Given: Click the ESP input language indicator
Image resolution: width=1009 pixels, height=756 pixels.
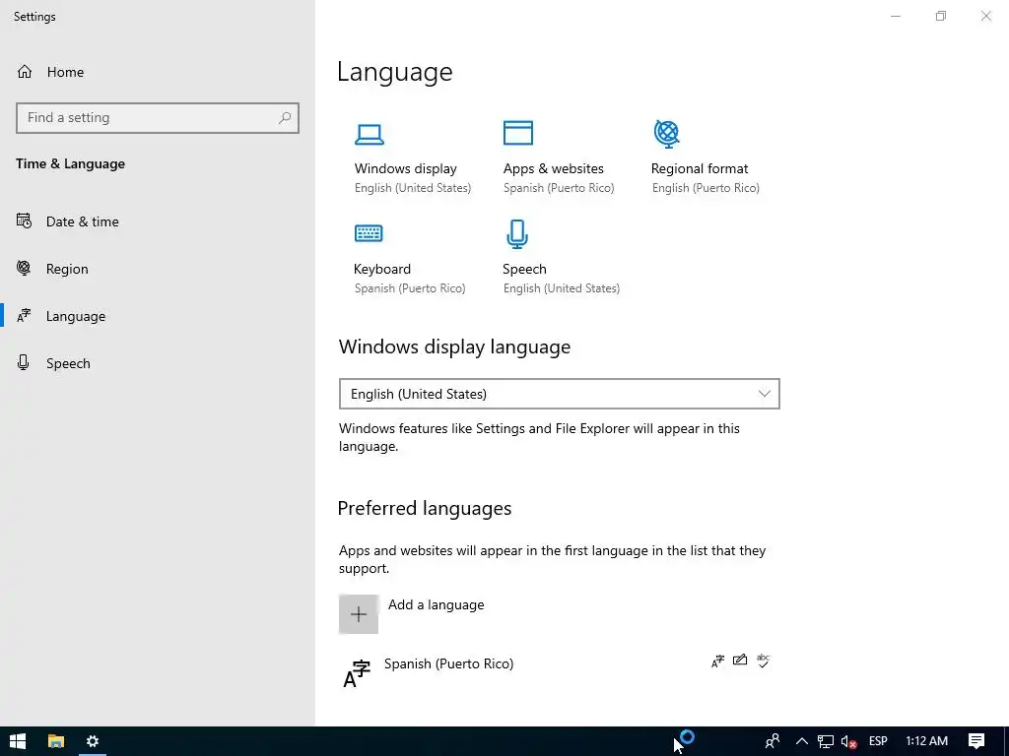Looking at the screenshot, I should coord(878,741).
